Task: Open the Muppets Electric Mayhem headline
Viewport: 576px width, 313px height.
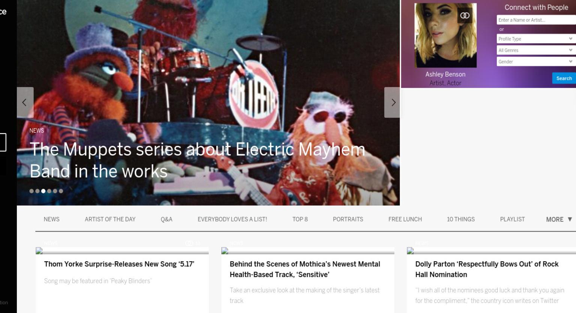Action: click(x=197, y=160)
